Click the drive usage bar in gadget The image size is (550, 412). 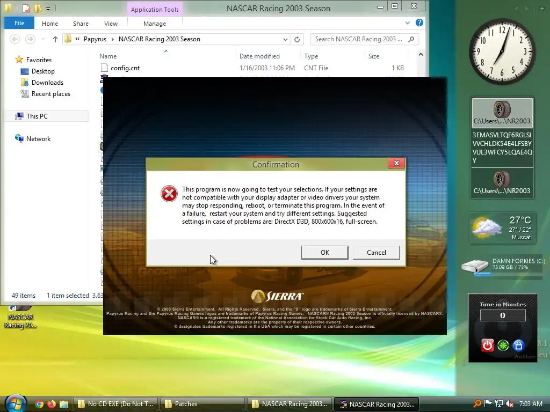point(508,275)
